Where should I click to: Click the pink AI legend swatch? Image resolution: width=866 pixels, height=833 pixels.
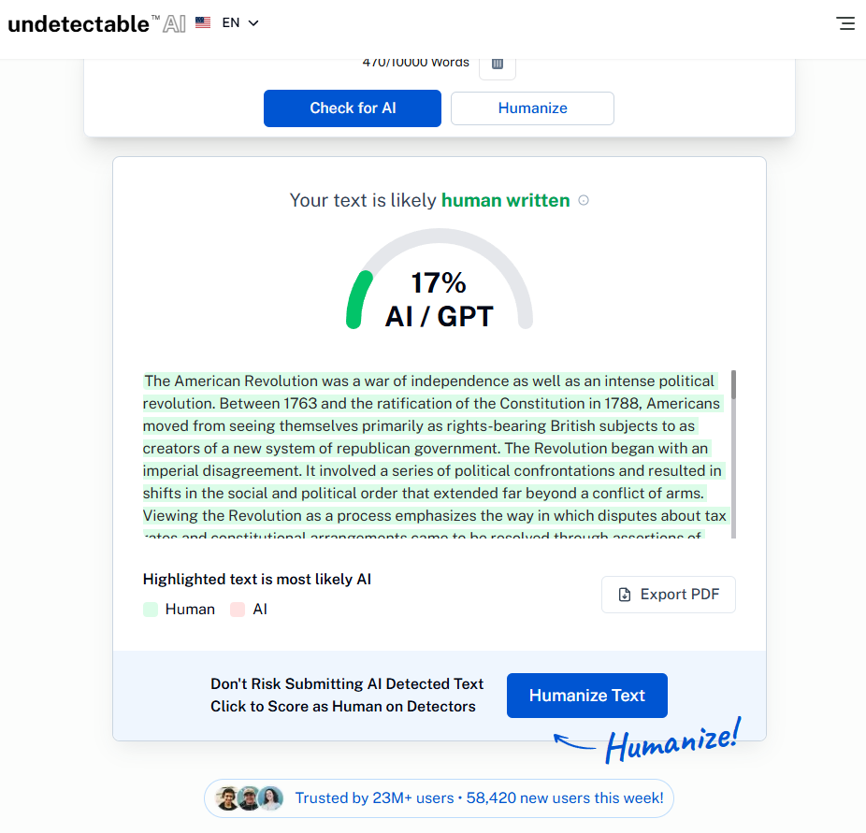tap(238, 610)
